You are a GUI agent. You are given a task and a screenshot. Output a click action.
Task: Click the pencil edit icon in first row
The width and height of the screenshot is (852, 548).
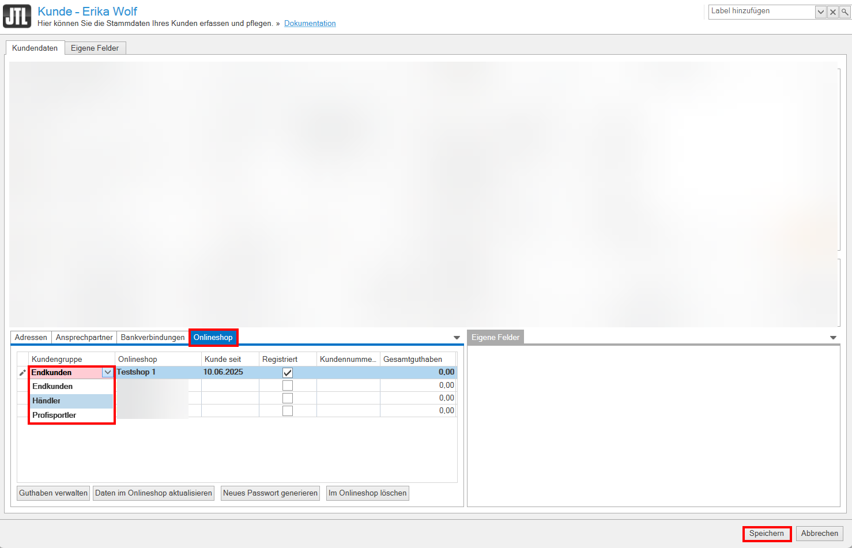(22, 373)
